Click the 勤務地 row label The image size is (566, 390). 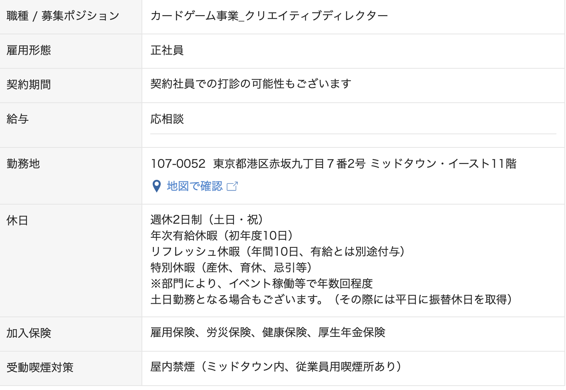point(23,164)
